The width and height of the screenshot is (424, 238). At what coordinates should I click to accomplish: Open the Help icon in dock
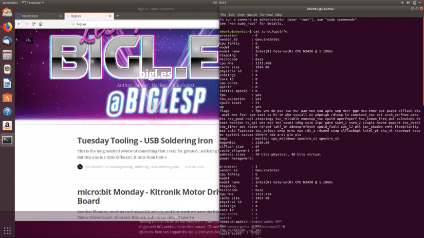tap(7, 111)
